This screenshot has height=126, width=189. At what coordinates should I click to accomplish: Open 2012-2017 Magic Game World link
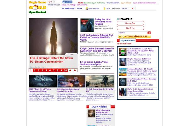(74, 5)
